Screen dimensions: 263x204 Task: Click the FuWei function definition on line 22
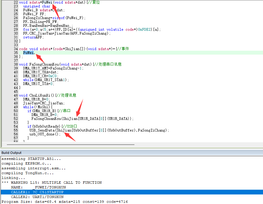(x=59, y=2)
